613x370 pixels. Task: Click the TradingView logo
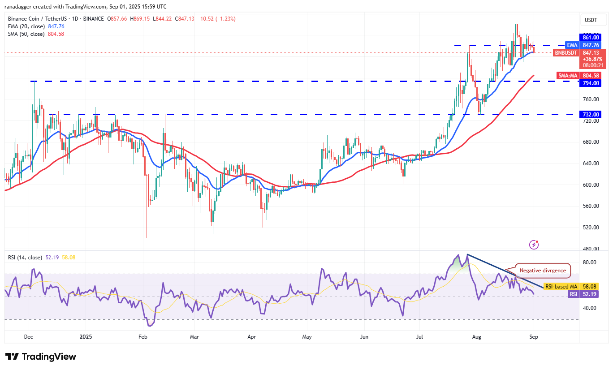[x=40, y=357]
